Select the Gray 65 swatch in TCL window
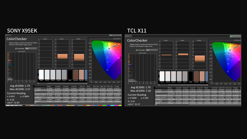Screen dimensions: 247x139 click(174, 76)
